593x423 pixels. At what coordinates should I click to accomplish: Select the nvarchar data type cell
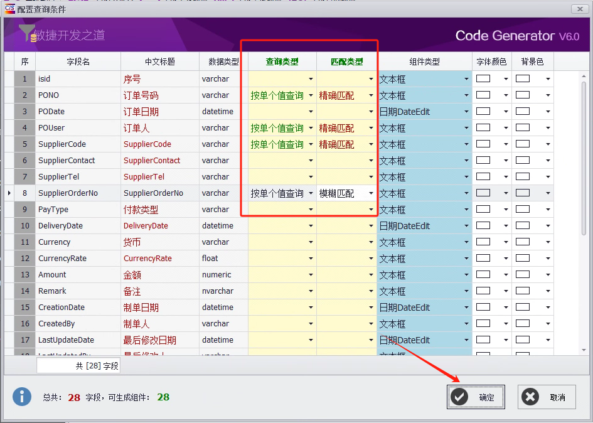pos(223,291)
